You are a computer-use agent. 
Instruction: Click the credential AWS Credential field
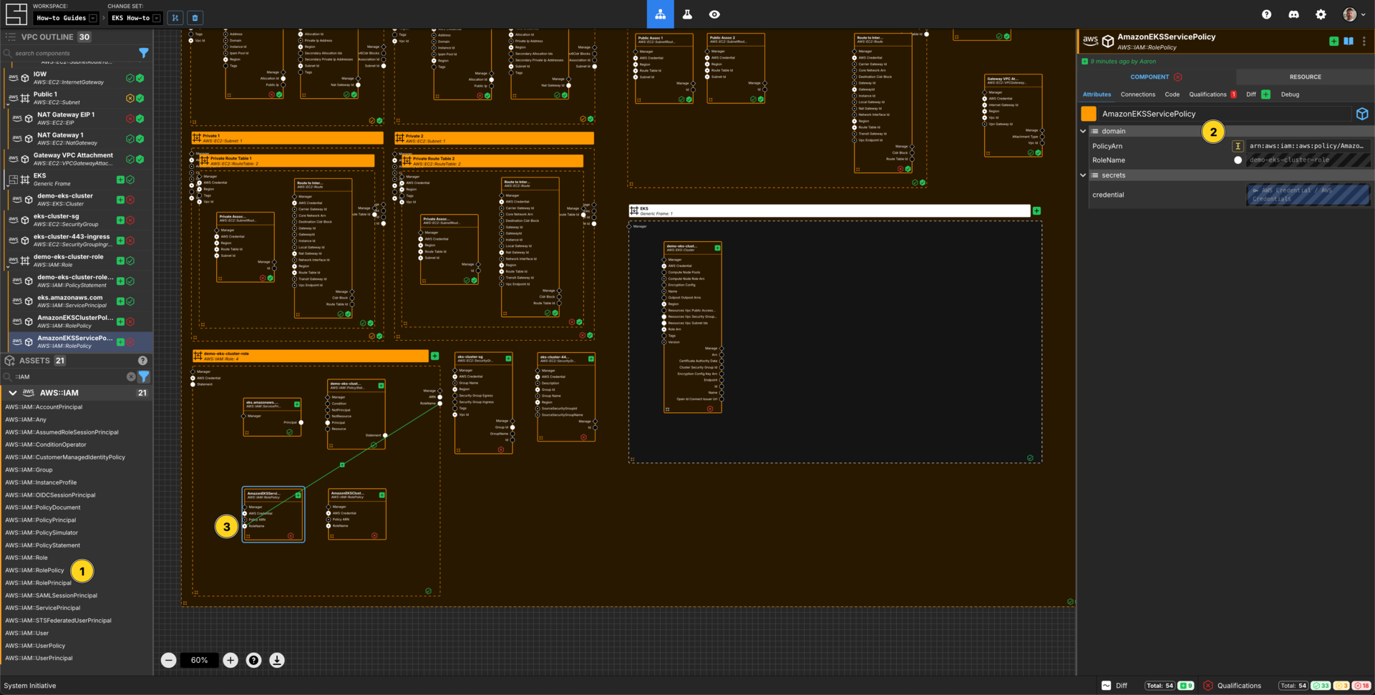[1308, 195]
